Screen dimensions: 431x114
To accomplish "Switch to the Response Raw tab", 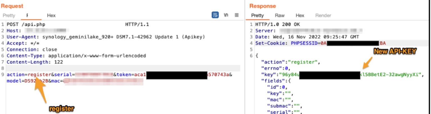I will [x=279, y=15].
